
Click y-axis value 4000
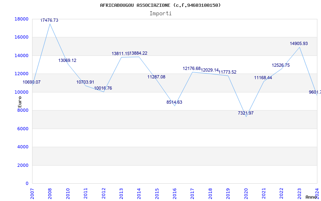click(23, 147)
